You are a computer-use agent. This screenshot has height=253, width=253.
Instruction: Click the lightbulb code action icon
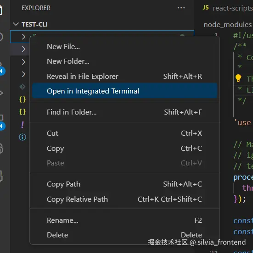coord(238,78)
